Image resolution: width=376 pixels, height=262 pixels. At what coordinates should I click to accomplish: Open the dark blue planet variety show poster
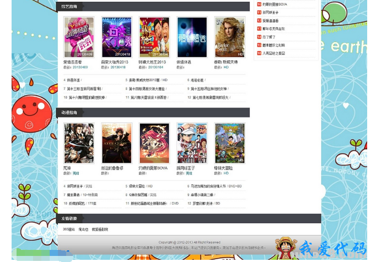tap(192, 37)
